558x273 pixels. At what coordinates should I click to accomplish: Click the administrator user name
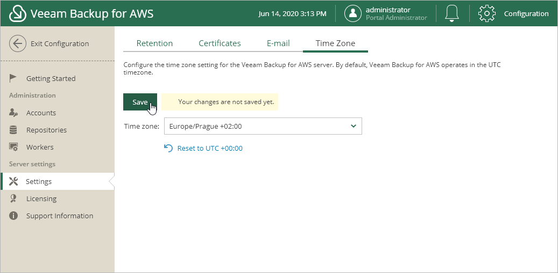click(388, 10)
